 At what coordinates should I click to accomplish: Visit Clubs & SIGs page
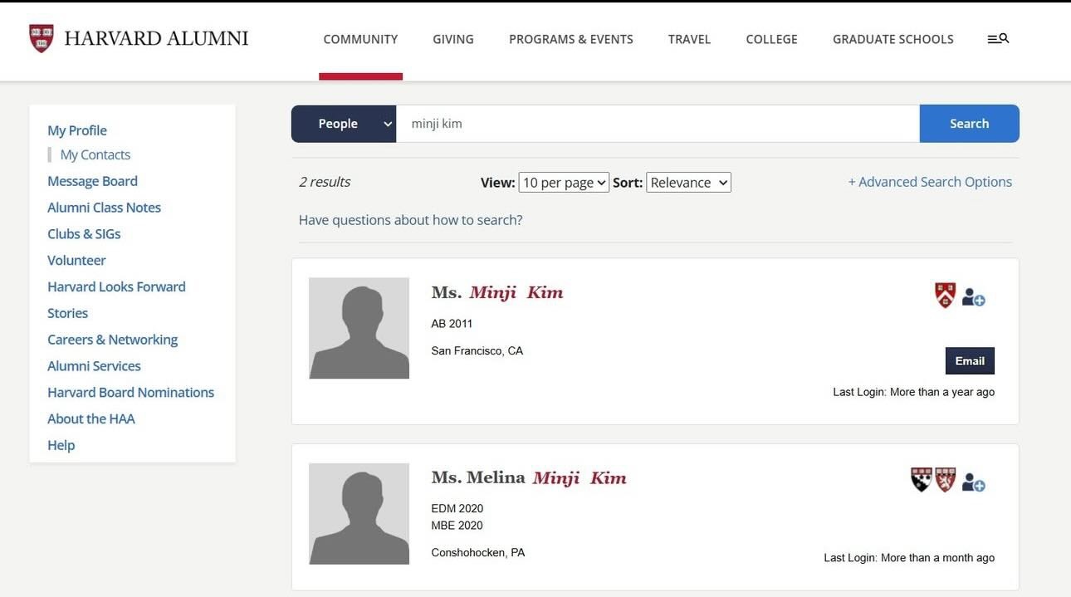click(84, 234)
